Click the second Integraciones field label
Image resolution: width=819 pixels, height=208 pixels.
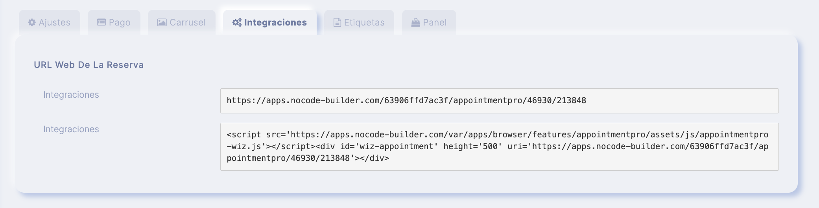click(71, 129)
